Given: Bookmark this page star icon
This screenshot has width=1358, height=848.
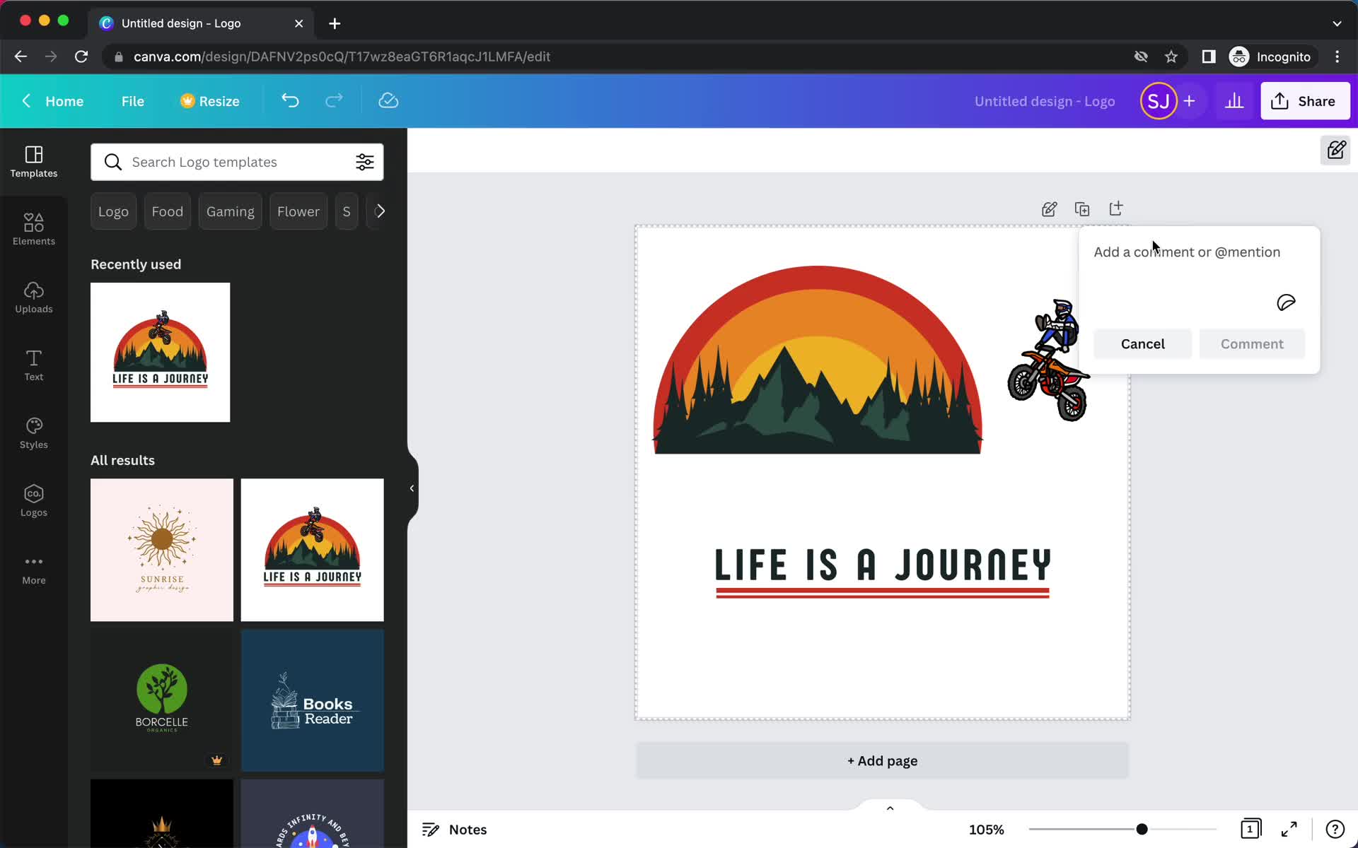Looking at the screenshot, I should pos(1171,57).
